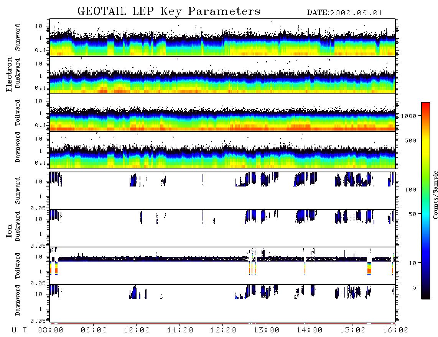
Task: Select the 10:00 time tick label
Action: 137,330
